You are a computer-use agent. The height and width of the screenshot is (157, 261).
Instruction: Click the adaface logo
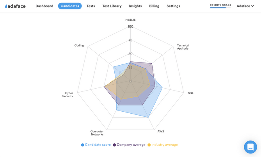[15, 6]
